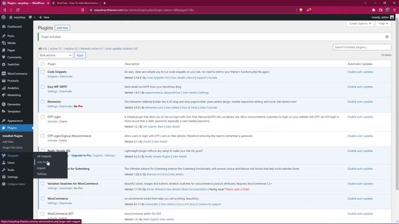399x224 pixels.
Task: Open Tools in sidebar
Action: [11, 170]
